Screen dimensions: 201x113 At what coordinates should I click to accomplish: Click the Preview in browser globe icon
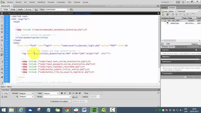[x=36, y=10]
